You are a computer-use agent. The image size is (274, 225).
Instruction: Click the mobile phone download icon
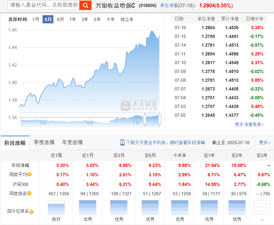122,142
